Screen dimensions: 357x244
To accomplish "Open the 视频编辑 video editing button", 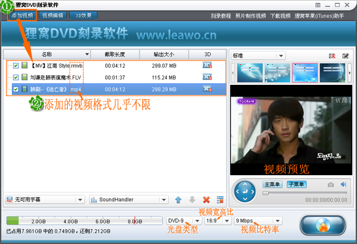I will tap(53, 15).
